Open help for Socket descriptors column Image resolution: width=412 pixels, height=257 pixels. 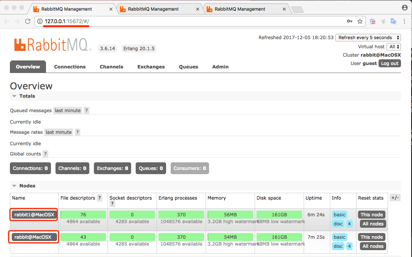click(112, 204)
